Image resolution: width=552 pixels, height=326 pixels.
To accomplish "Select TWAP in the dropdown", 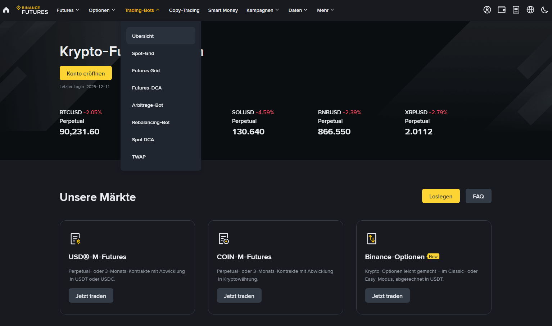I will (161, 157).
